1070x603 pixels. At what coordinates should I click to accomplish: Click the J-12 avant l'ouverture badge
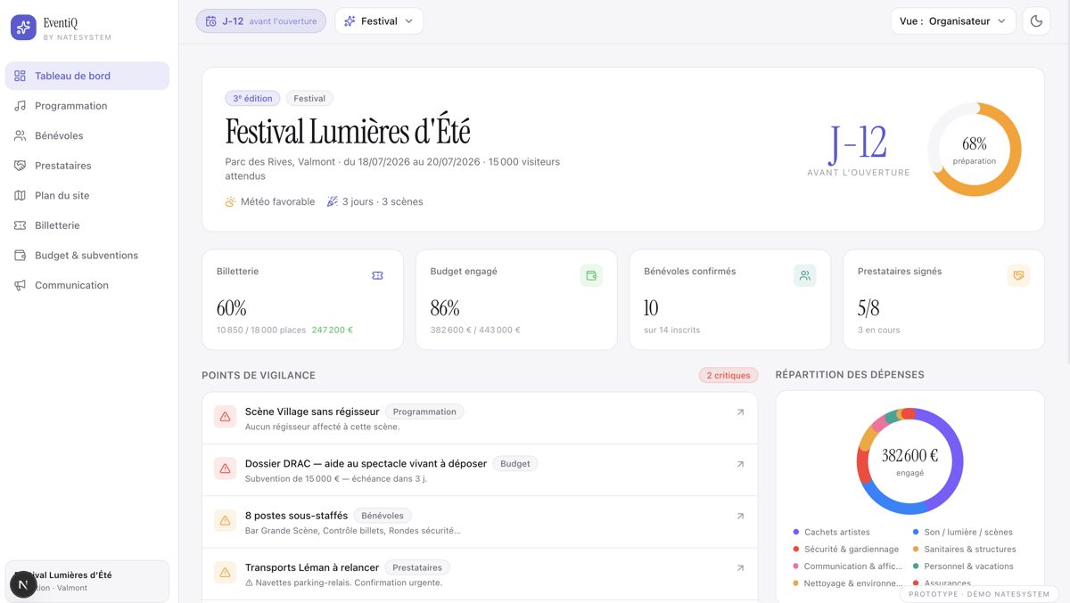click(261, 21)
